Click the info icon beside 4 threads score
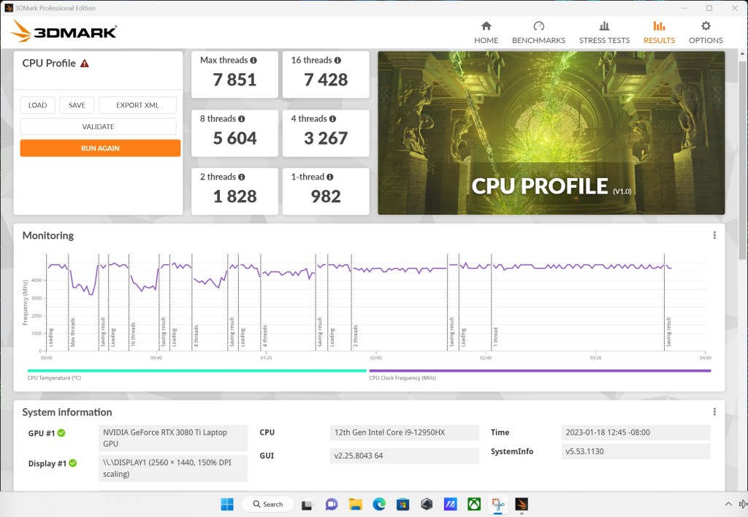 pos(333,118)
